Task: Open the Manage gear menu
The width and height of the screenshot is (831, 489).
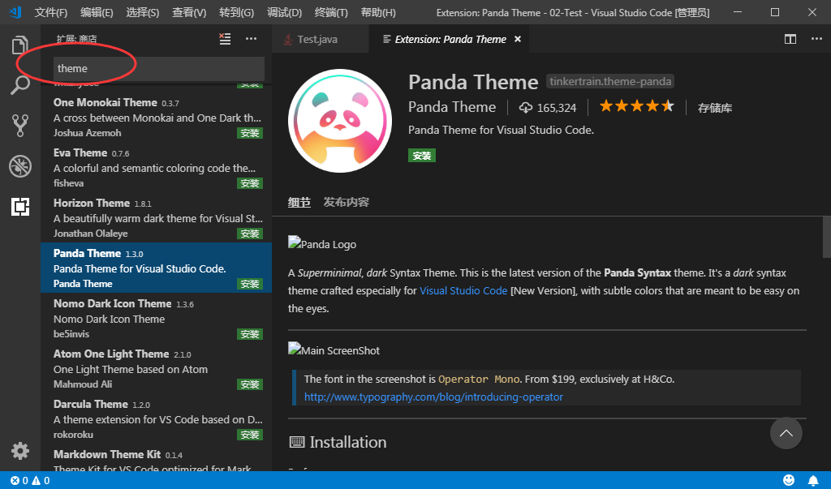Action: click(20, 451)
